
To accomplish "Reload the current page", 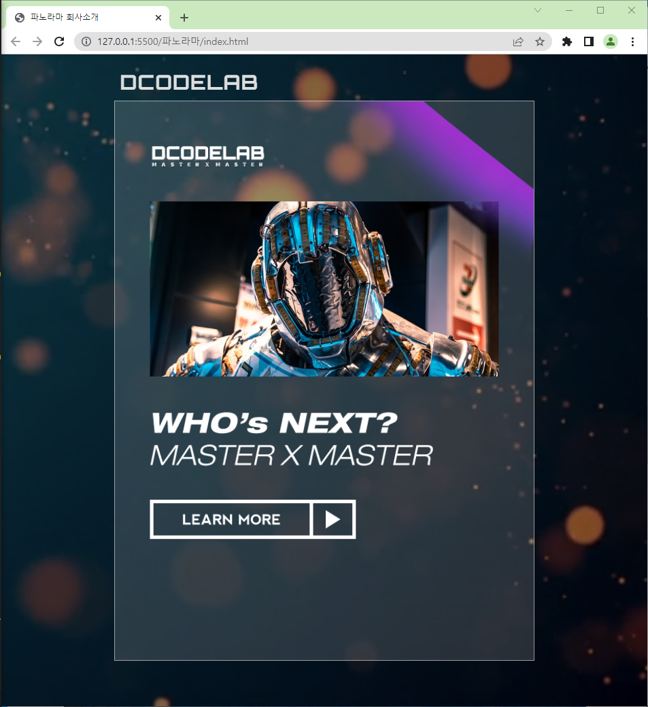I will 59,41.
